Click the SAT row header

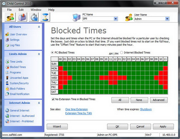55,92
